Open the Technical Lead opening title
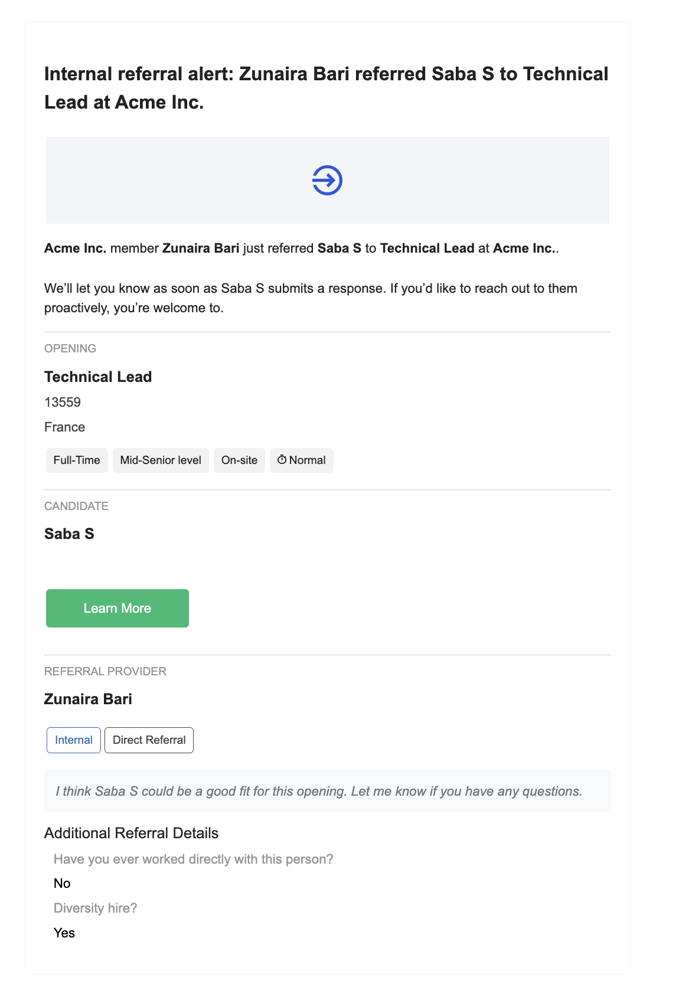This screenshot has height=987, width=692. (98, 377)
